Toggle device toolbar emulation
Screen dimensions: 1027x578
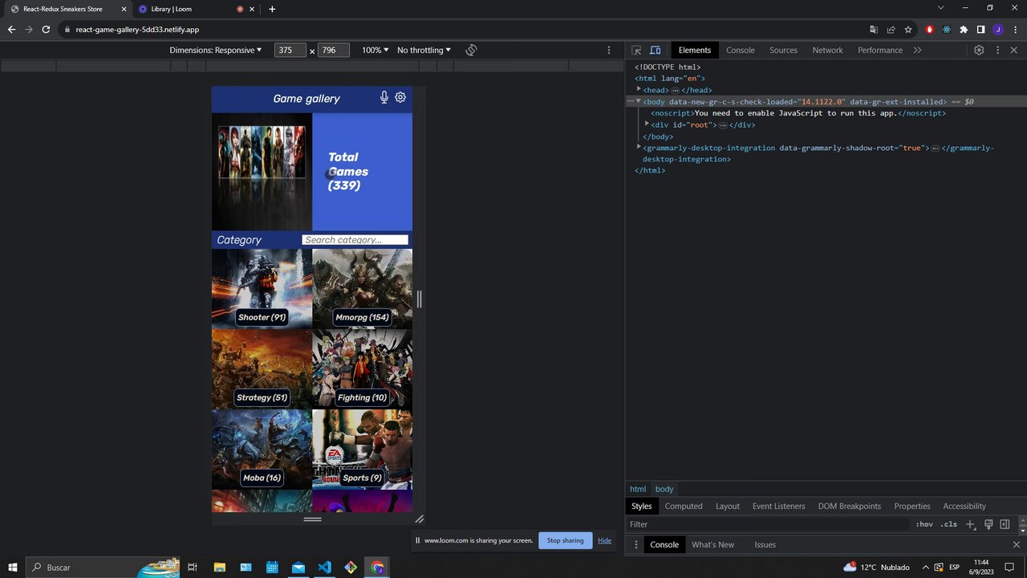pos(655,50)
